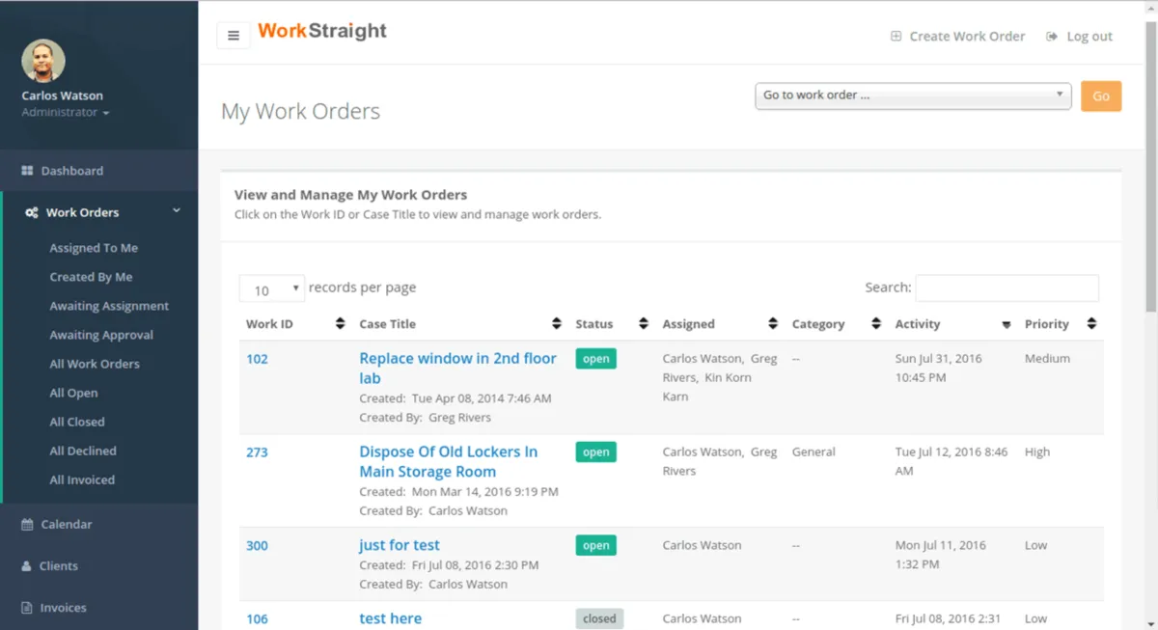This screenshot has height=630, width=1158.
Task: Open work order ID 273
Action: pyautogui.click(x=257, y=452)
